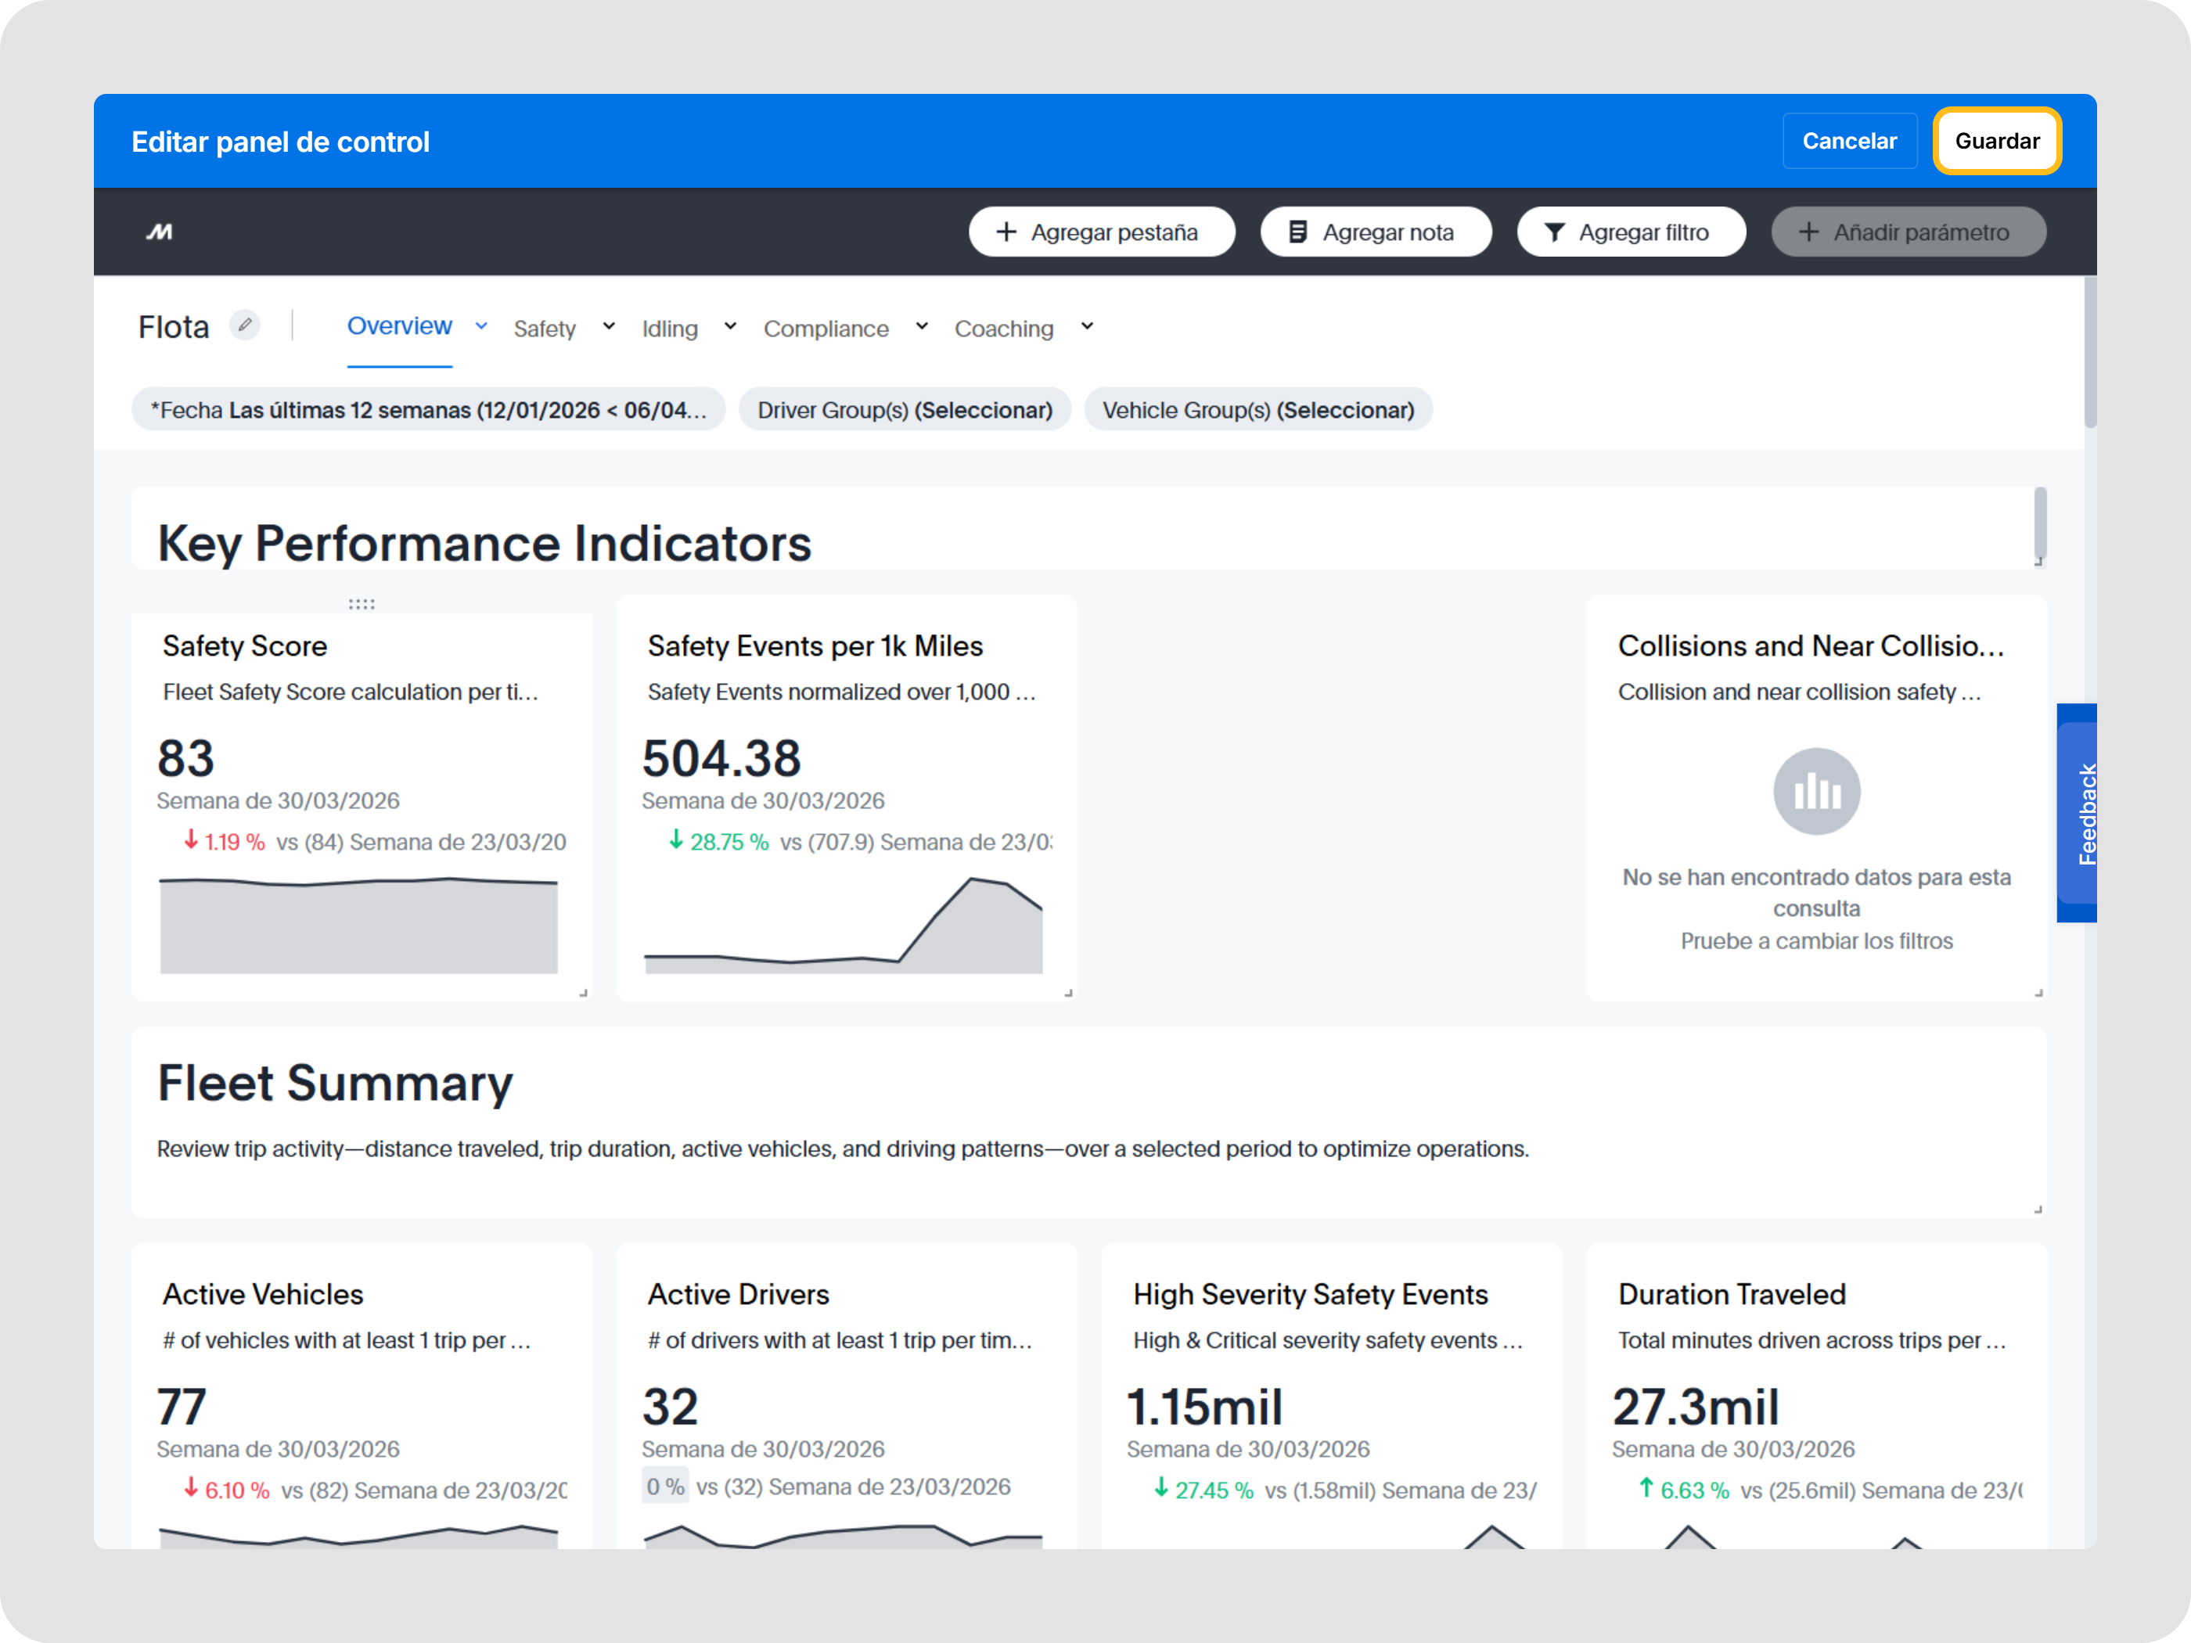The height and width of the screenshot is (1643, 2191).
Task: Switch to the Idling tab
Action: click(x=670, y=329)
